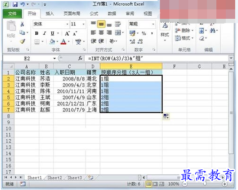Open the font name 宋体 dropdown

pyautogui.click(x=67, y=24)
